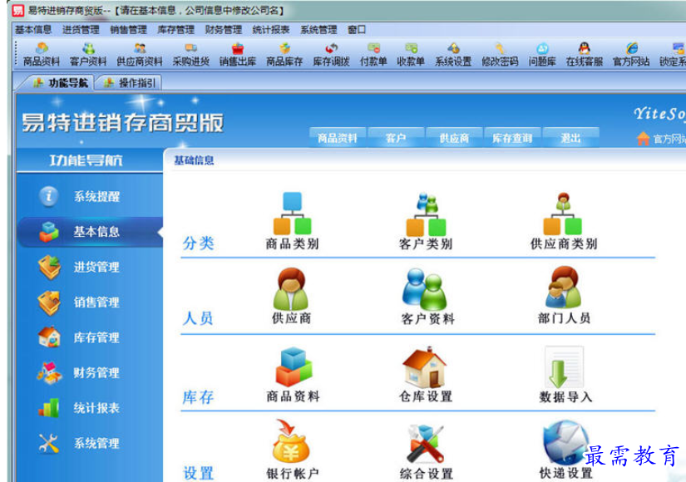686x482 pixels.
Task: Open 商品资料 cubes icon
Action: pos(294,375)
